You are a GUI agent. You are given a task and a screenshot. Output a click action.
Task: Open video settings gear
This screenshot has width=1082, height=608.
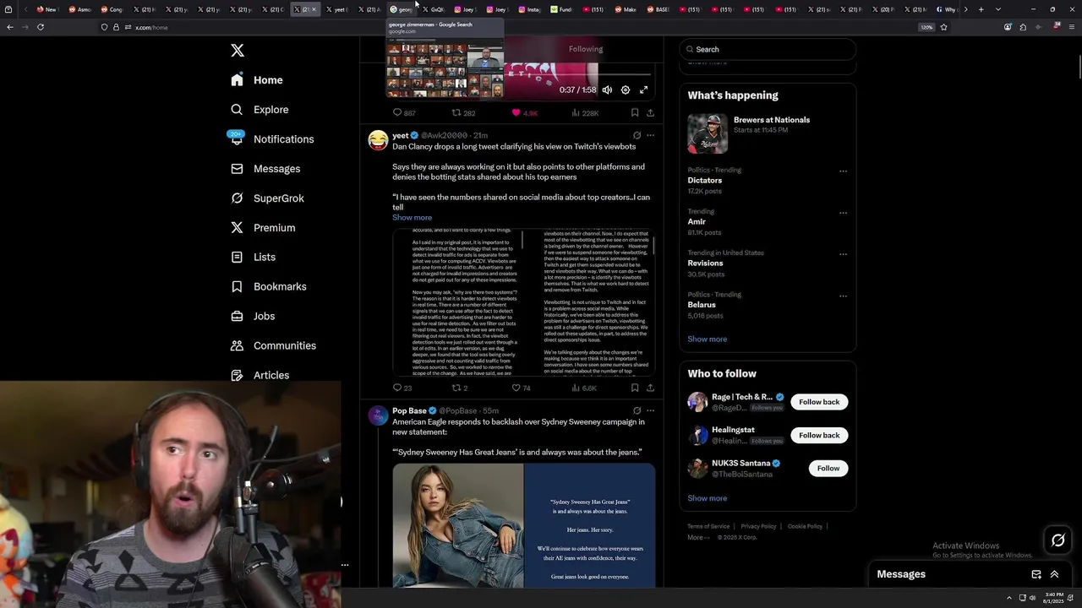pos(626,90)
